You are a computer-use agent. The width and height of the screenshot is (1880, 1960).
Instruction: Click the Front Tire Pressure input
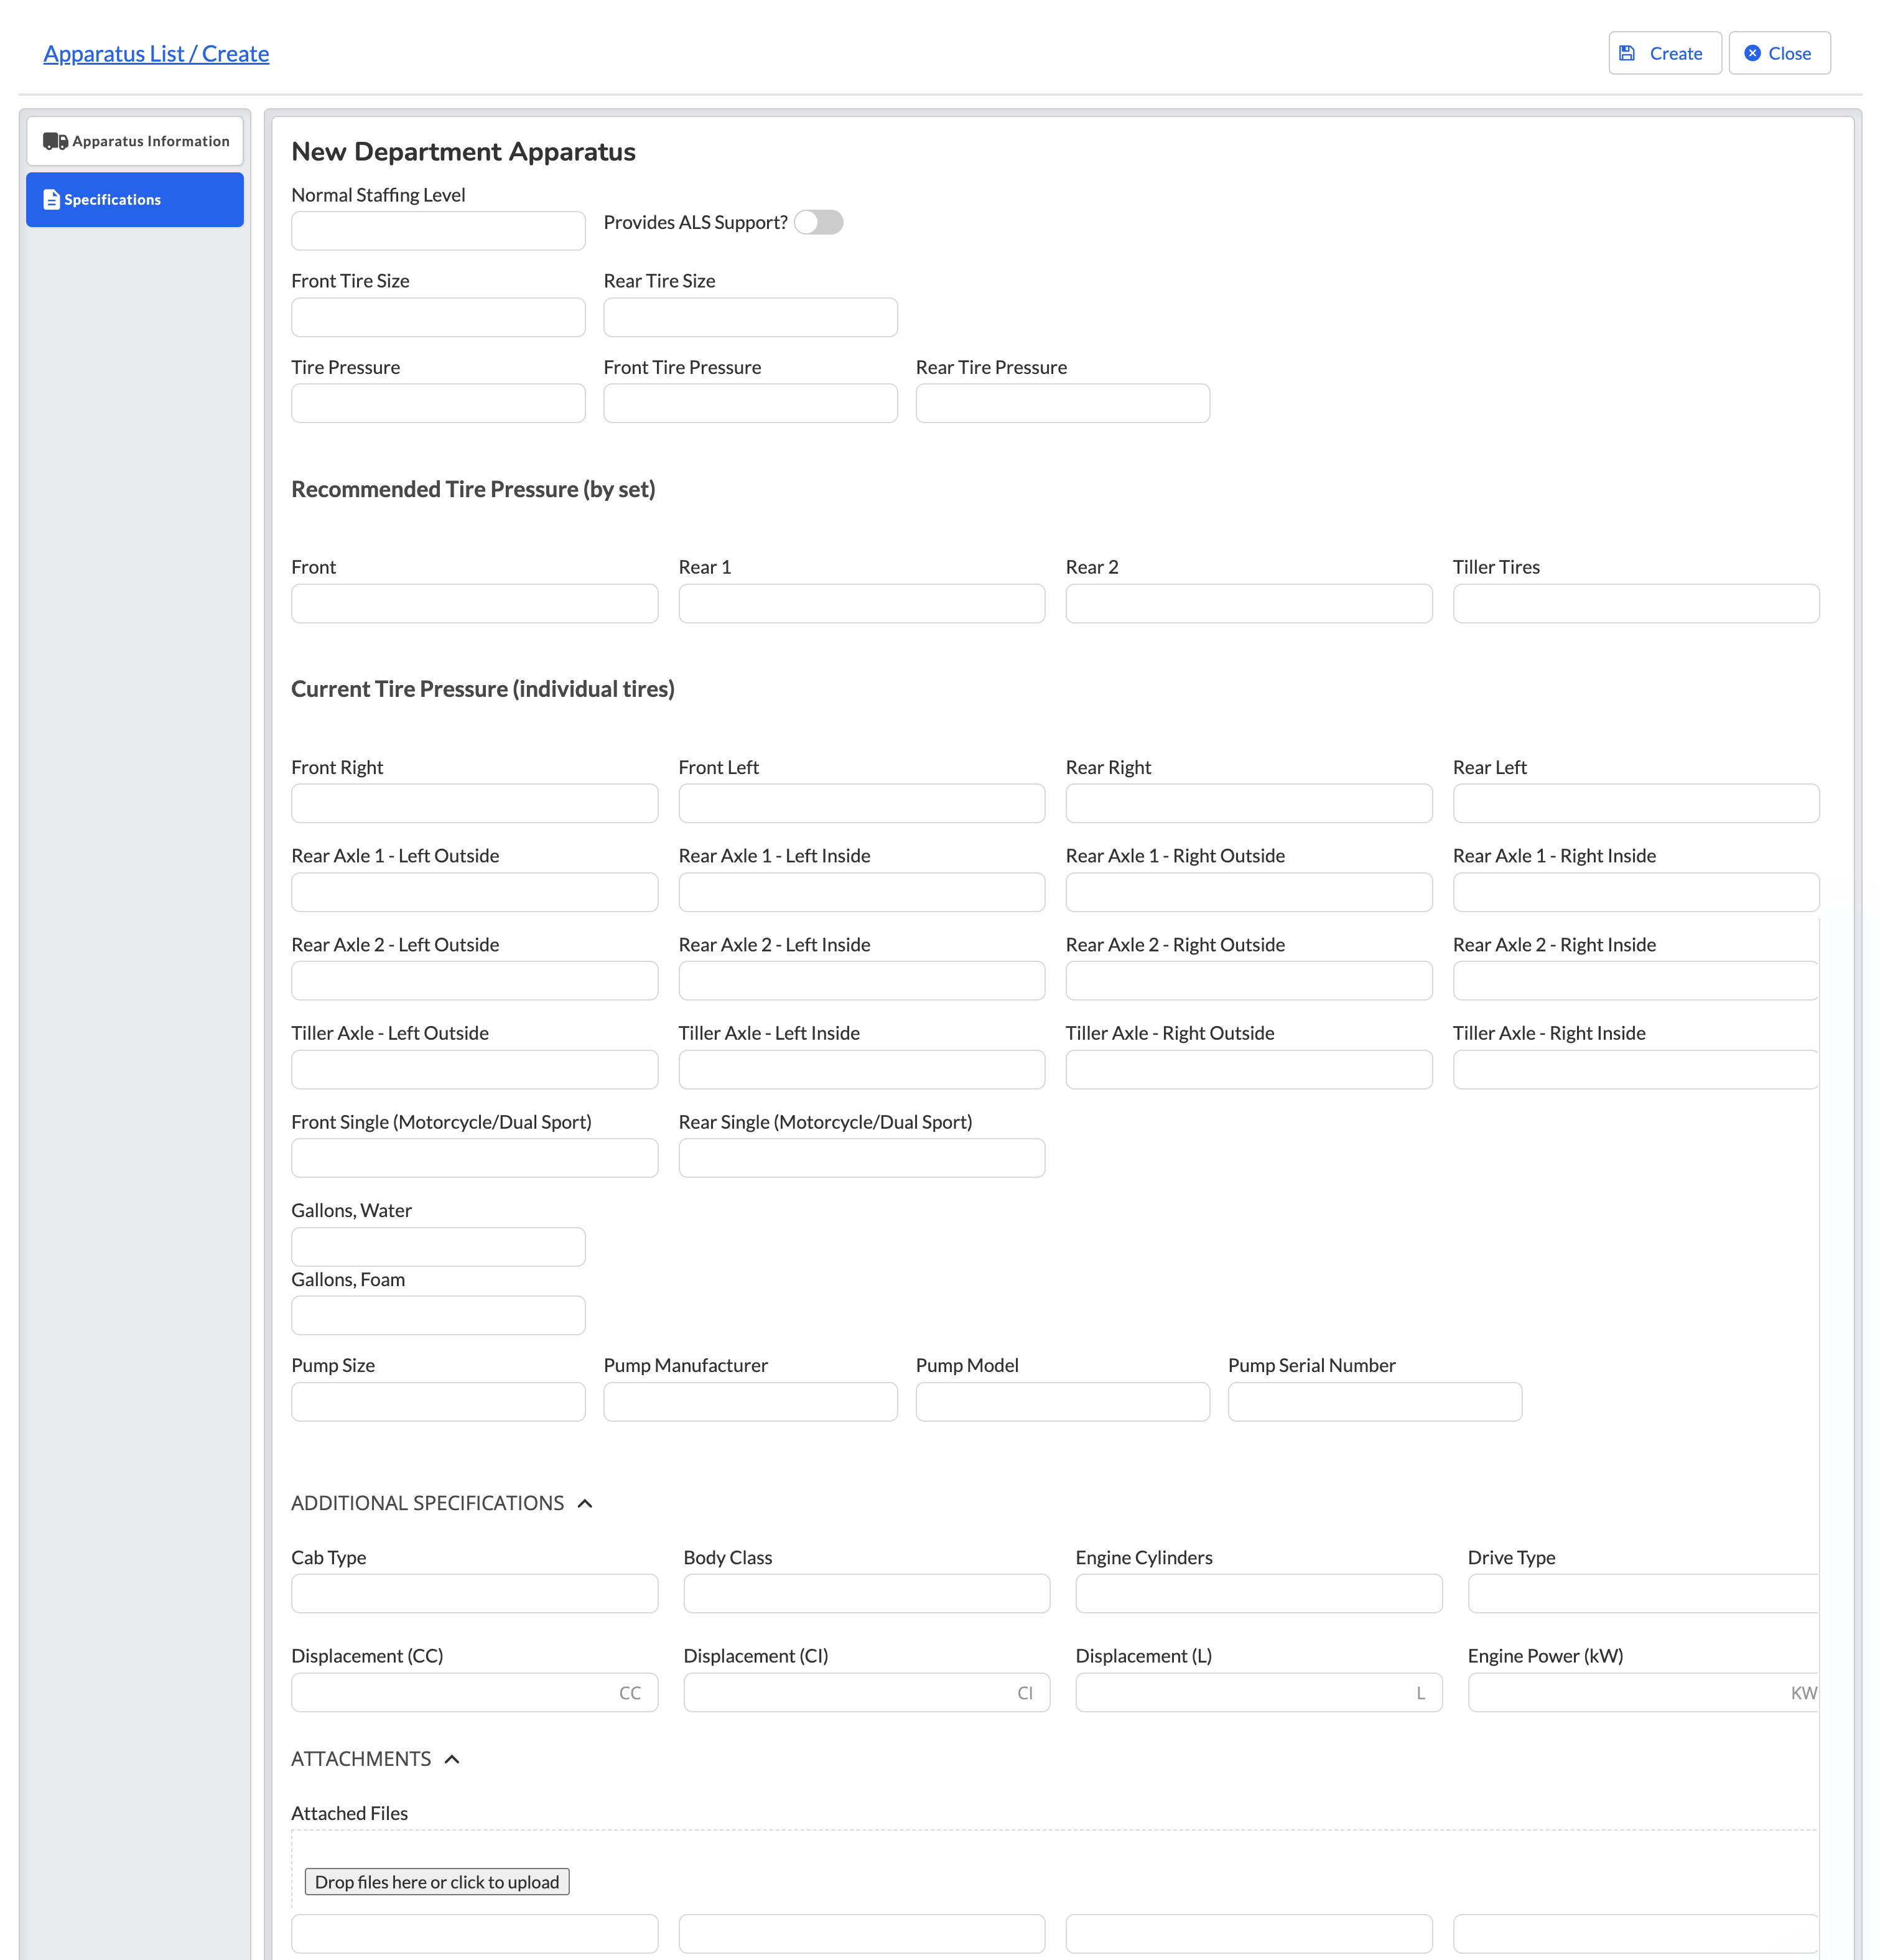point(750,403)
